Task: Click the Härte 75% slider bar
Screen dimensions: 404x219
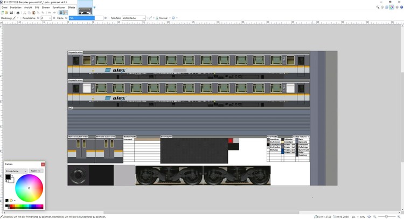Action: (x=86, y=18)
